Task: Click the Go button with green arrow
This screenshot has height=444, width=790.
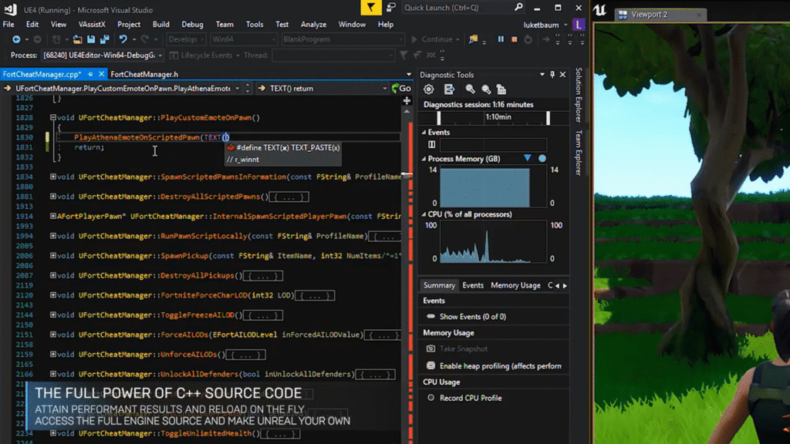Action: (x=401, y=88)
